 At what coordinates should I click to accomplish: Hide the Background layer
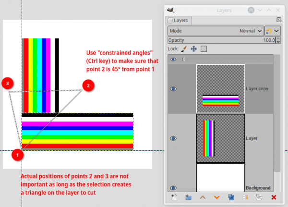(x=173, y=188)
